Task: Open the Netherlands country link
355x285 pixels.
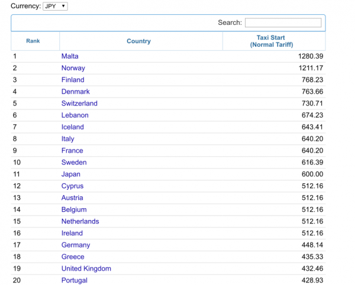Action: pos(80,222)
